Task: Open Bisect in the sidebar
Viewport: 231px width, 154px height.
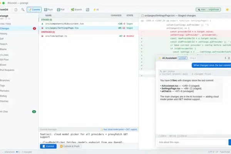Action: coord(18,65)
